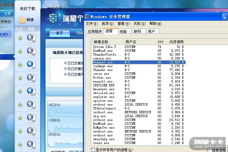Open the 关机(U) menu in Task Manager
Screen dimensions: 228x152
(x=139, y=24)
